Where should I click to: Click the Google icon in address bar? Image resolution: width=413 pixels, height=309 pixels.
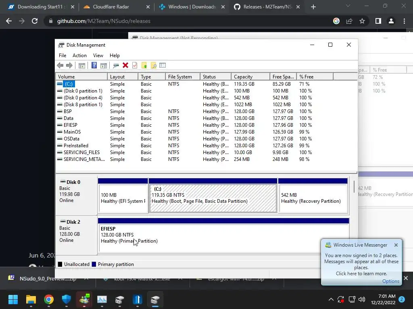click(336, 21)
